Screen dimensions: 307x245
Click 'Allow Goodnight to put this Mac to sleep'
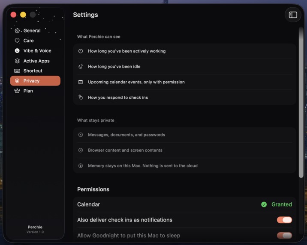[129, 236]
